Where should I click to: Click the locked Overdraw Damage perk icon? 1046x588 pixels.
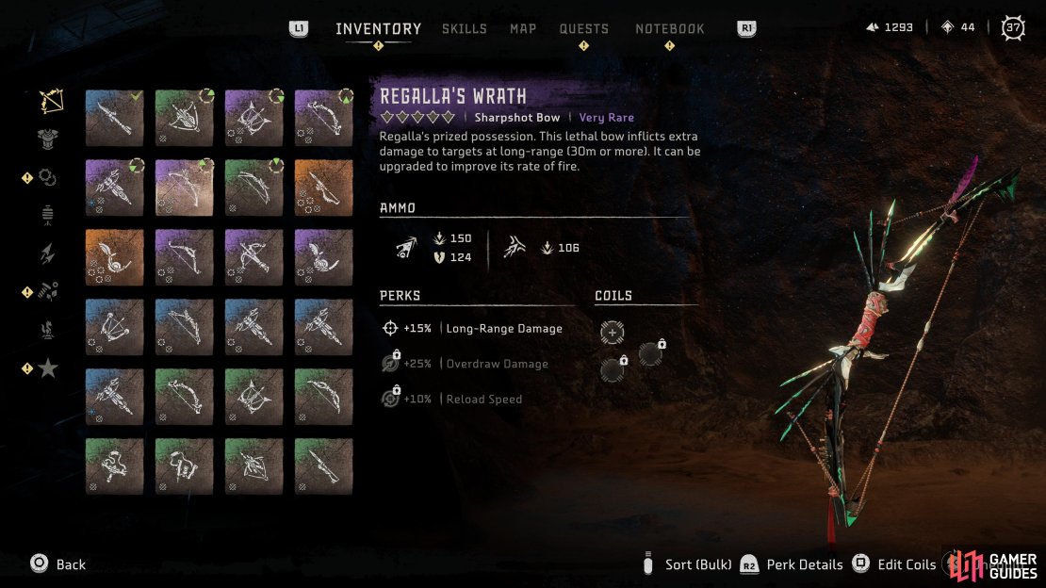click(390, 363)
